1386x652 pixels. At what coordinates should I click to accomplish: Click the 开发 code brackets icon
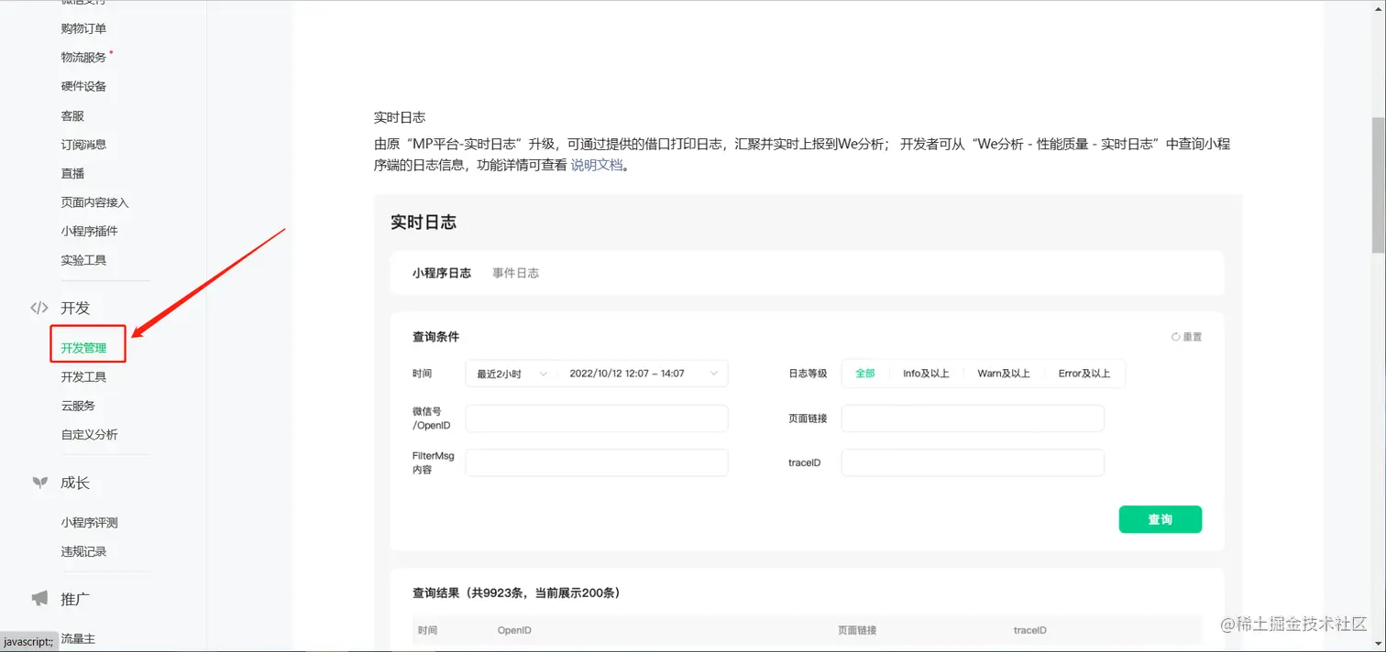40,309
